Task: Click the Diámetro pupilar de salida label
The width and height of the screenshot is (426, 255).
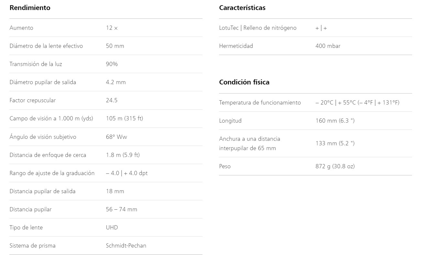Action: tap(43, 82)
